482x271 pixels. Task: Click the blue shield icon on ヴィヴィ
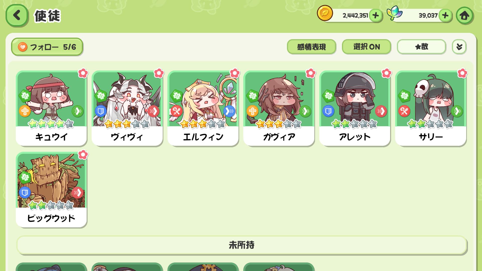(x=101, y=111)
